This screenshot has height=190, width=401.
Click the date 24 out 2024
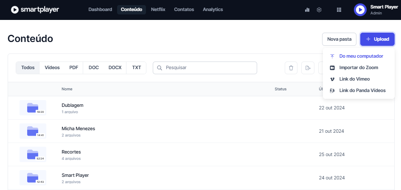(332, 178)
